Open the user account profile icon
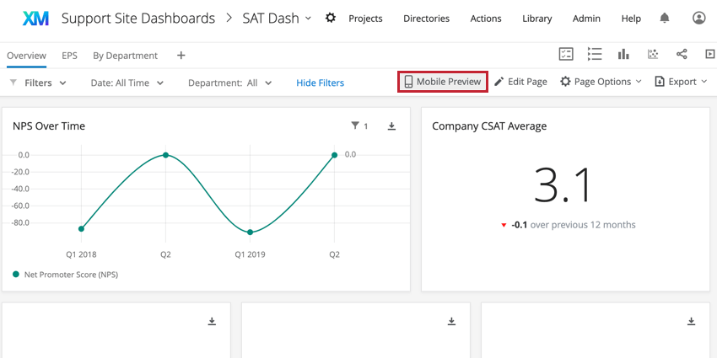 [698, 18]
